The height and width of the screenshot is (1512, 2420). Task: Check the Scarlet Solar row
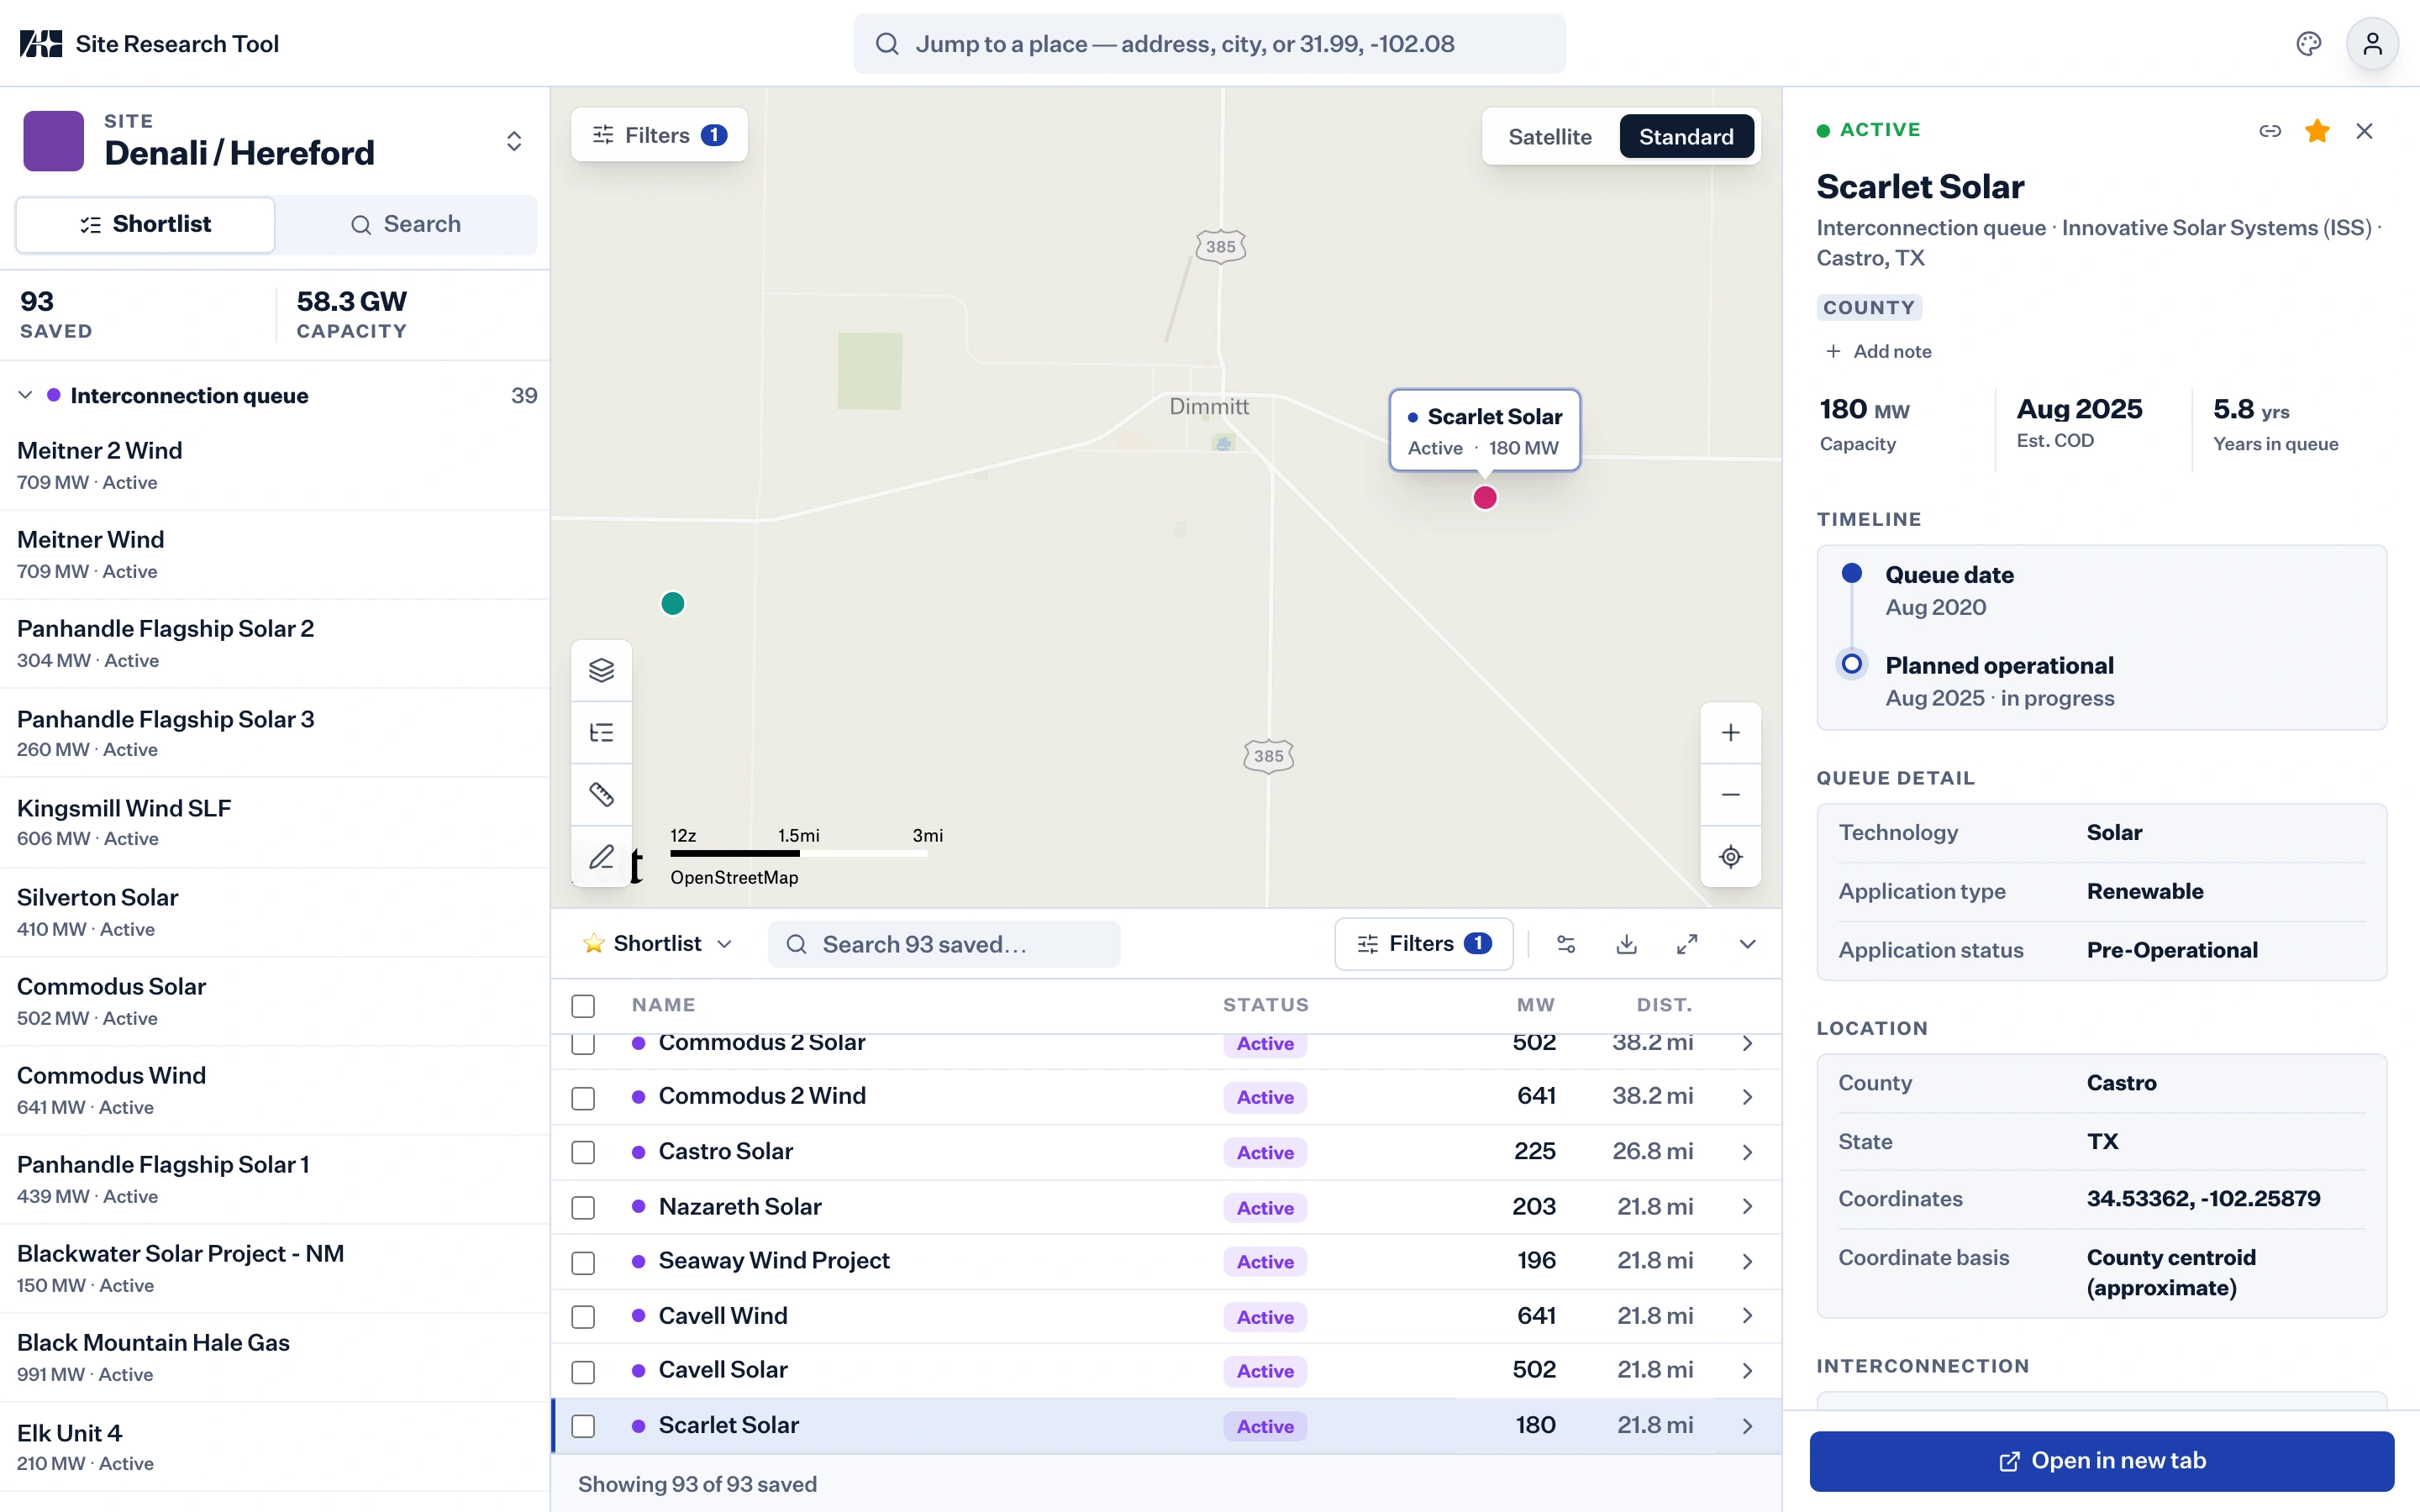pos(583,1426)
